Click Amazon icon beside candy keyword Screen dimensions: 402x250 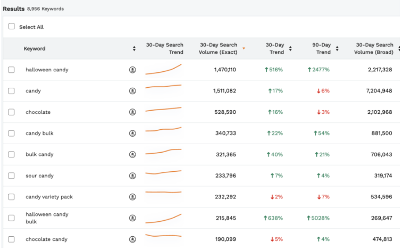point(132,91)
